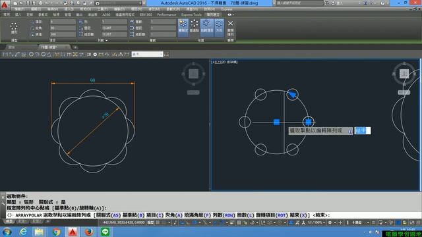Click the array center square grip

(x=276, y=122)
